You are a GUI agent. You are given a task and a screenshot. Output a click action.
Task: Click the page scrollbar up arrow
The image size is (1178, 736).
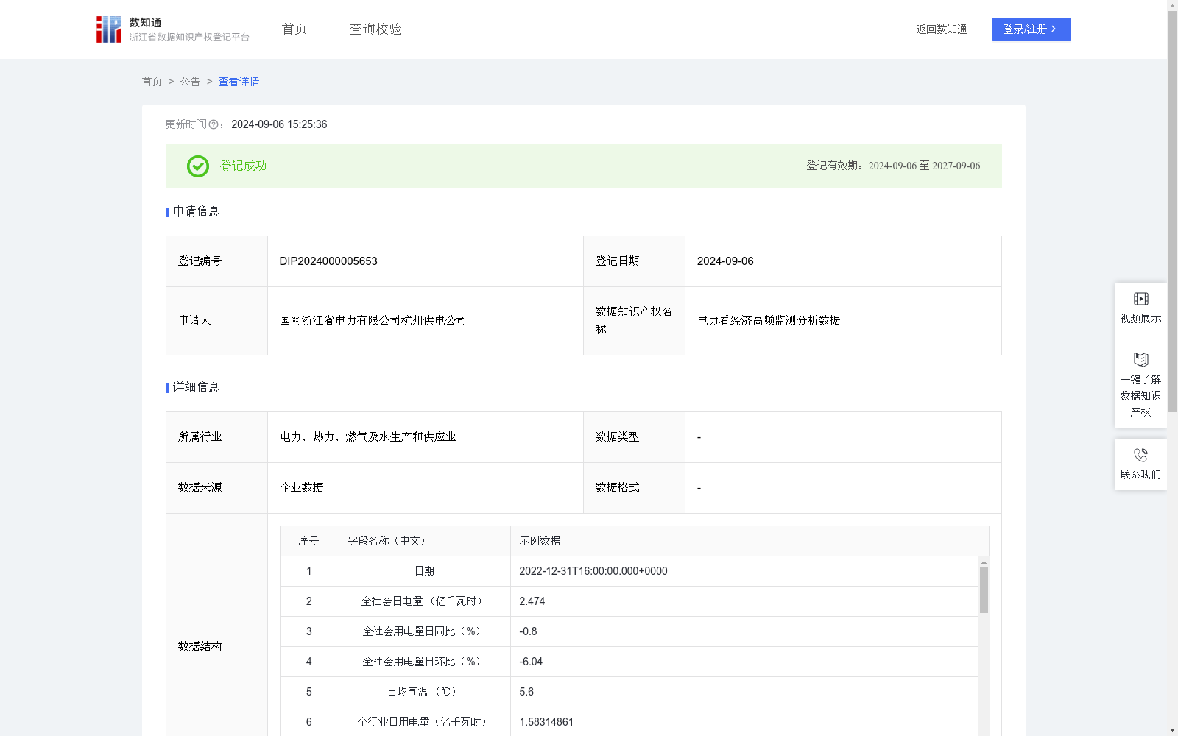pyautogui.click(x=1172, y=5)
